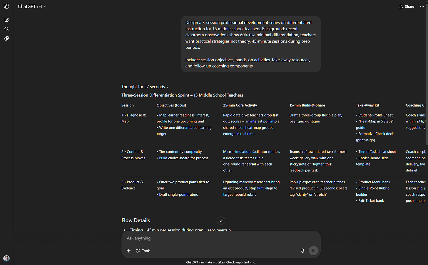The image size is (428, 265).
Task: Click the Share button
Action: 407,6
